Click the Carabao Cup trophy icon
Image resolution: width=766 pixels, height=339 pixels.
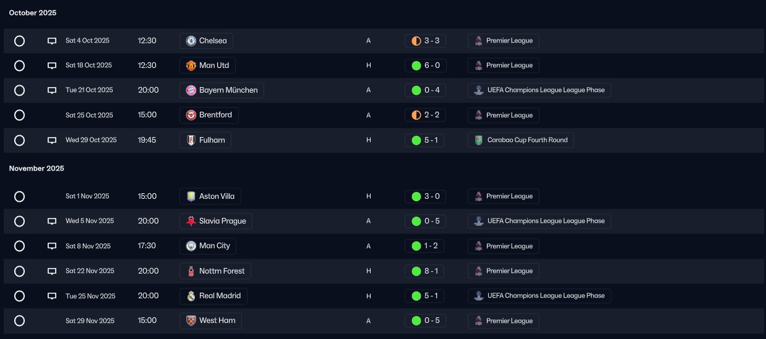click(478, 140)
